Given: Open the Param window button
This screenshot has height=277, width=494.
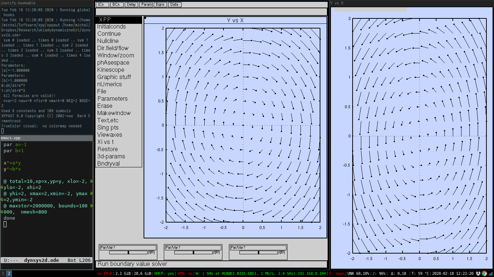Looking at the screenshot, I should pyautogui.click(x=146, y=5).
